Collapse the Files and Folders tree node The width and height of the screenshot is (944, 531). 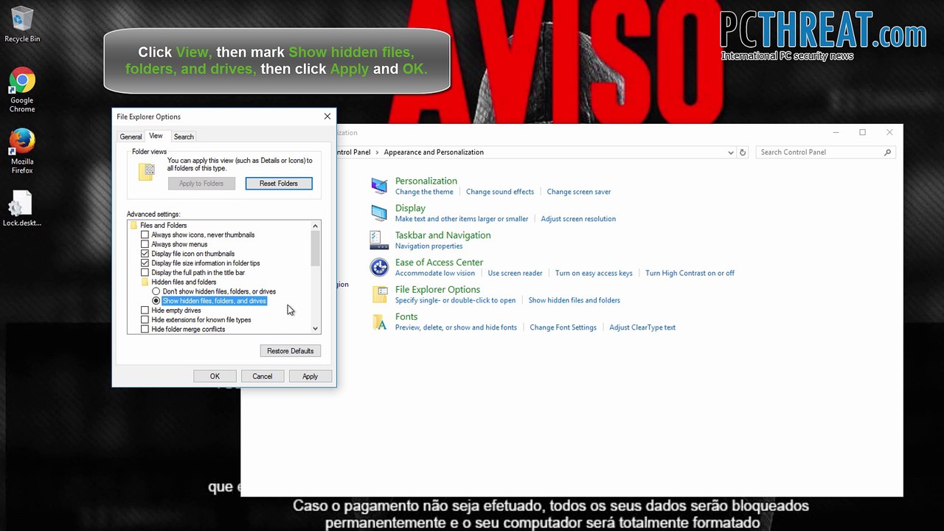[x=157, y=225]
